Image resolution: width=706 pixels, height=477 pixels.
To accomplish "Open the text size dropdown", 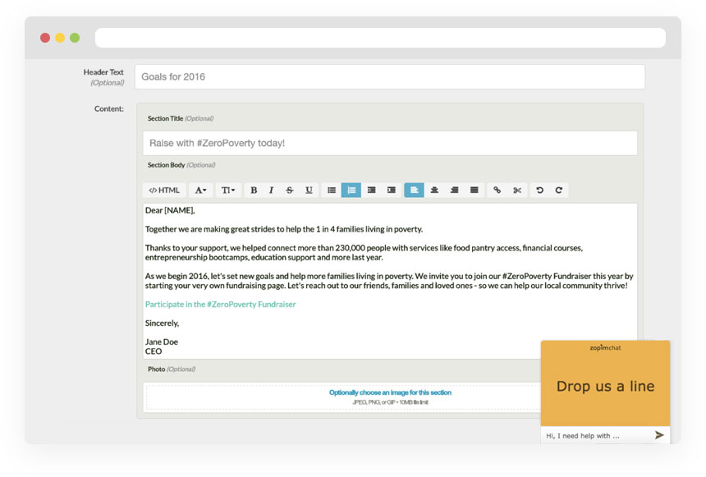I will click(x=228, y=190).
